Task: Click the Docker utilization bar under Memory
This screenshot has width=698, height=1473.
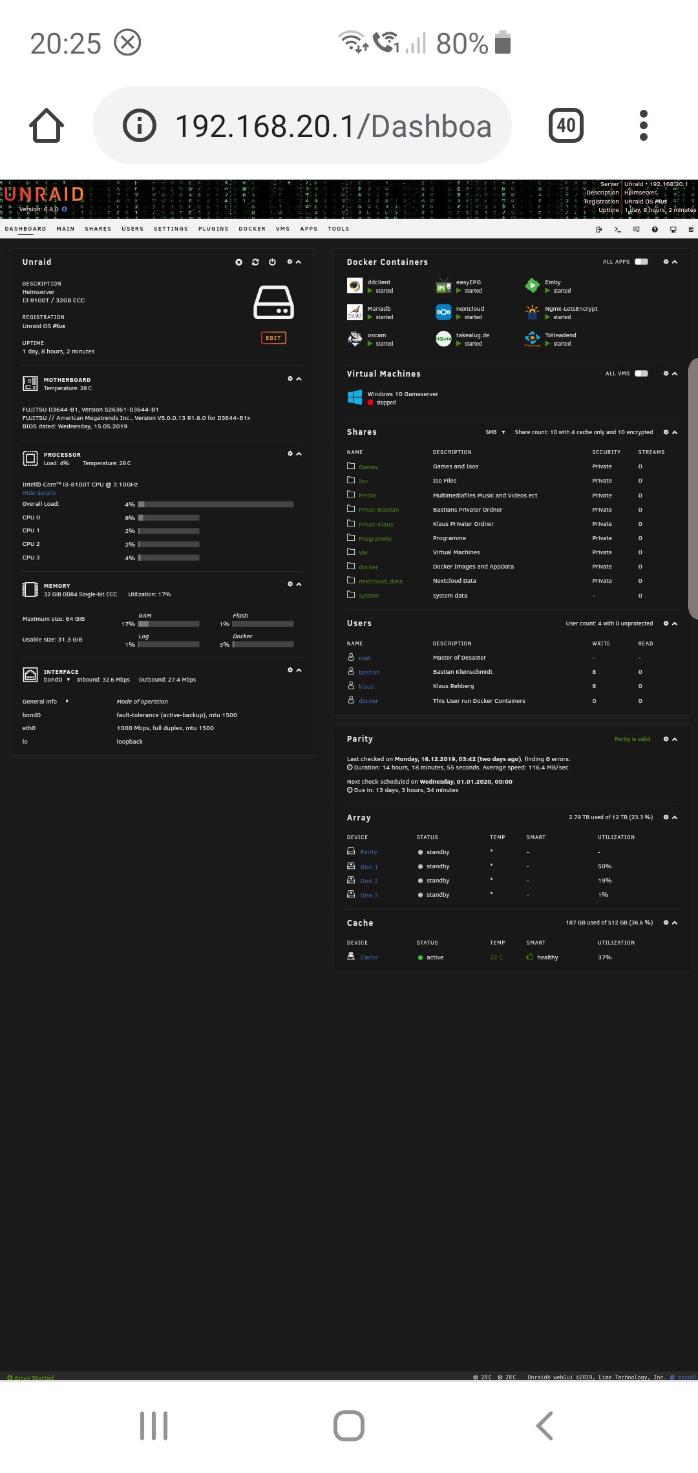Action: pyautogui.click(x=263, y=645)
